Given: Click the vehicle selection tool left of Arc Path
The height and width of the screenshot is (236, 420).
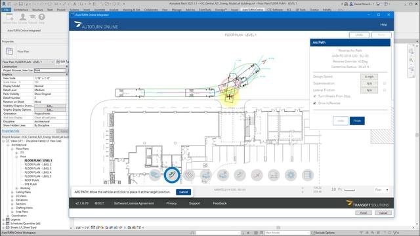Looking at the screenshot, I should click(155, 175).
